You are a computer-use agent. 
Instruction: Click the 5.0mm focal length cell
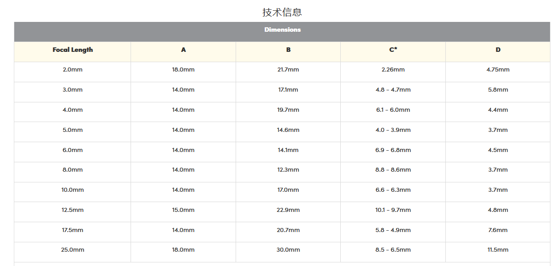point(72,130)
